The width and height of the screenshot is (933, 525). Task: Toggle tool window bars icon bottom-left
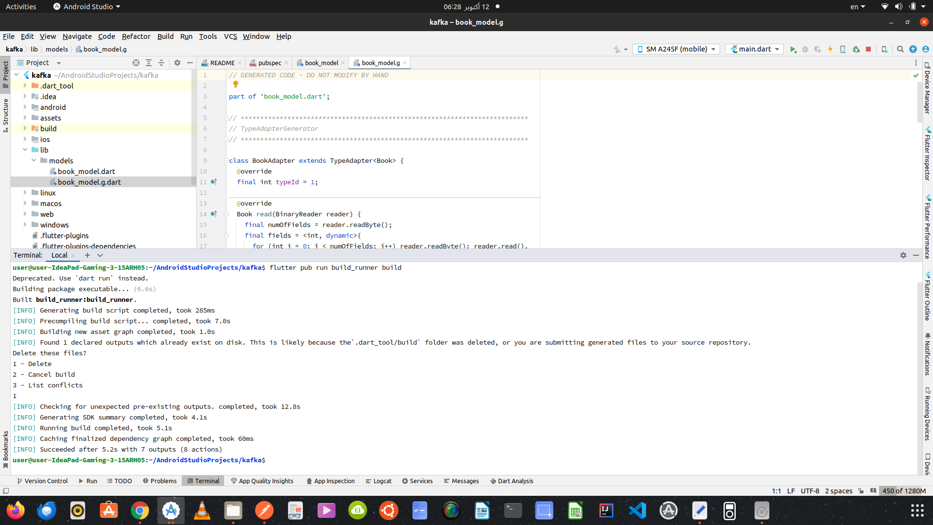[x=6, y=491]
